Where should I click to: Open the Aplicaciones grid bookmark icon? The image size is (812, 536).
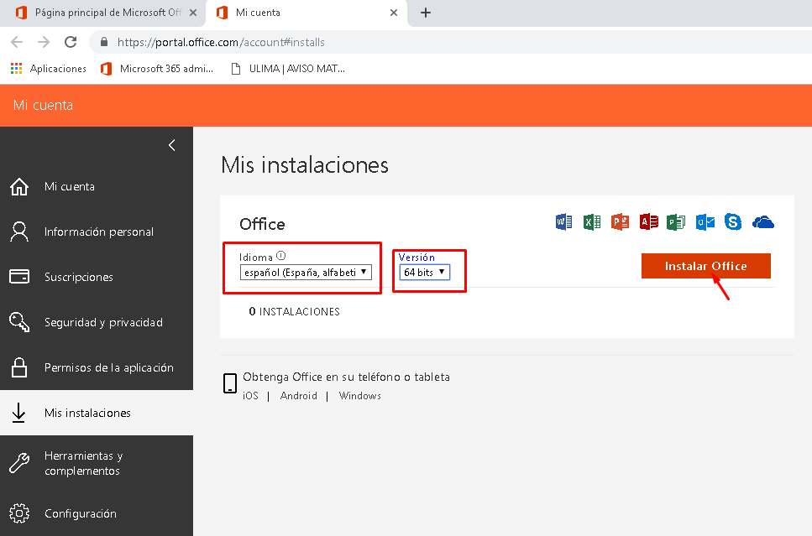[x=17, y=68]
